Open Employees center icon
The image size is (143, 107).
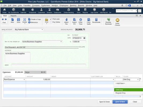57,11
